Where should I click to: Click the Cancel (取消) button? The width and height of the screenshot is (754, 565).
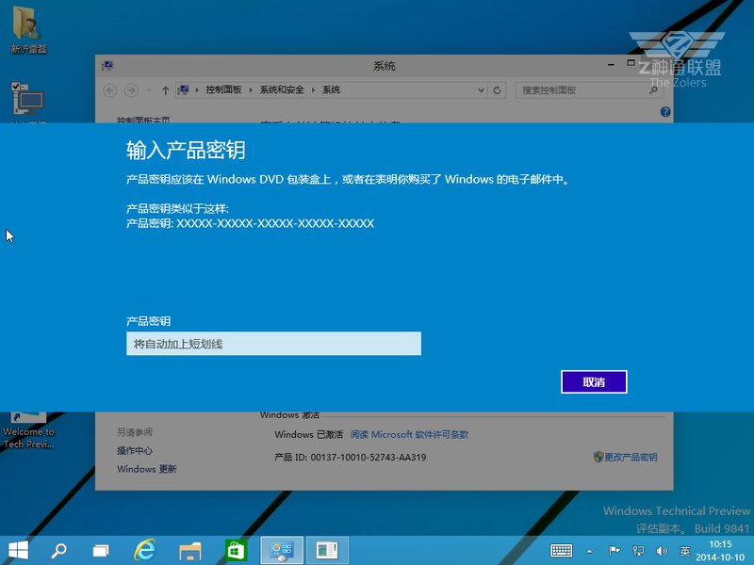594,382
